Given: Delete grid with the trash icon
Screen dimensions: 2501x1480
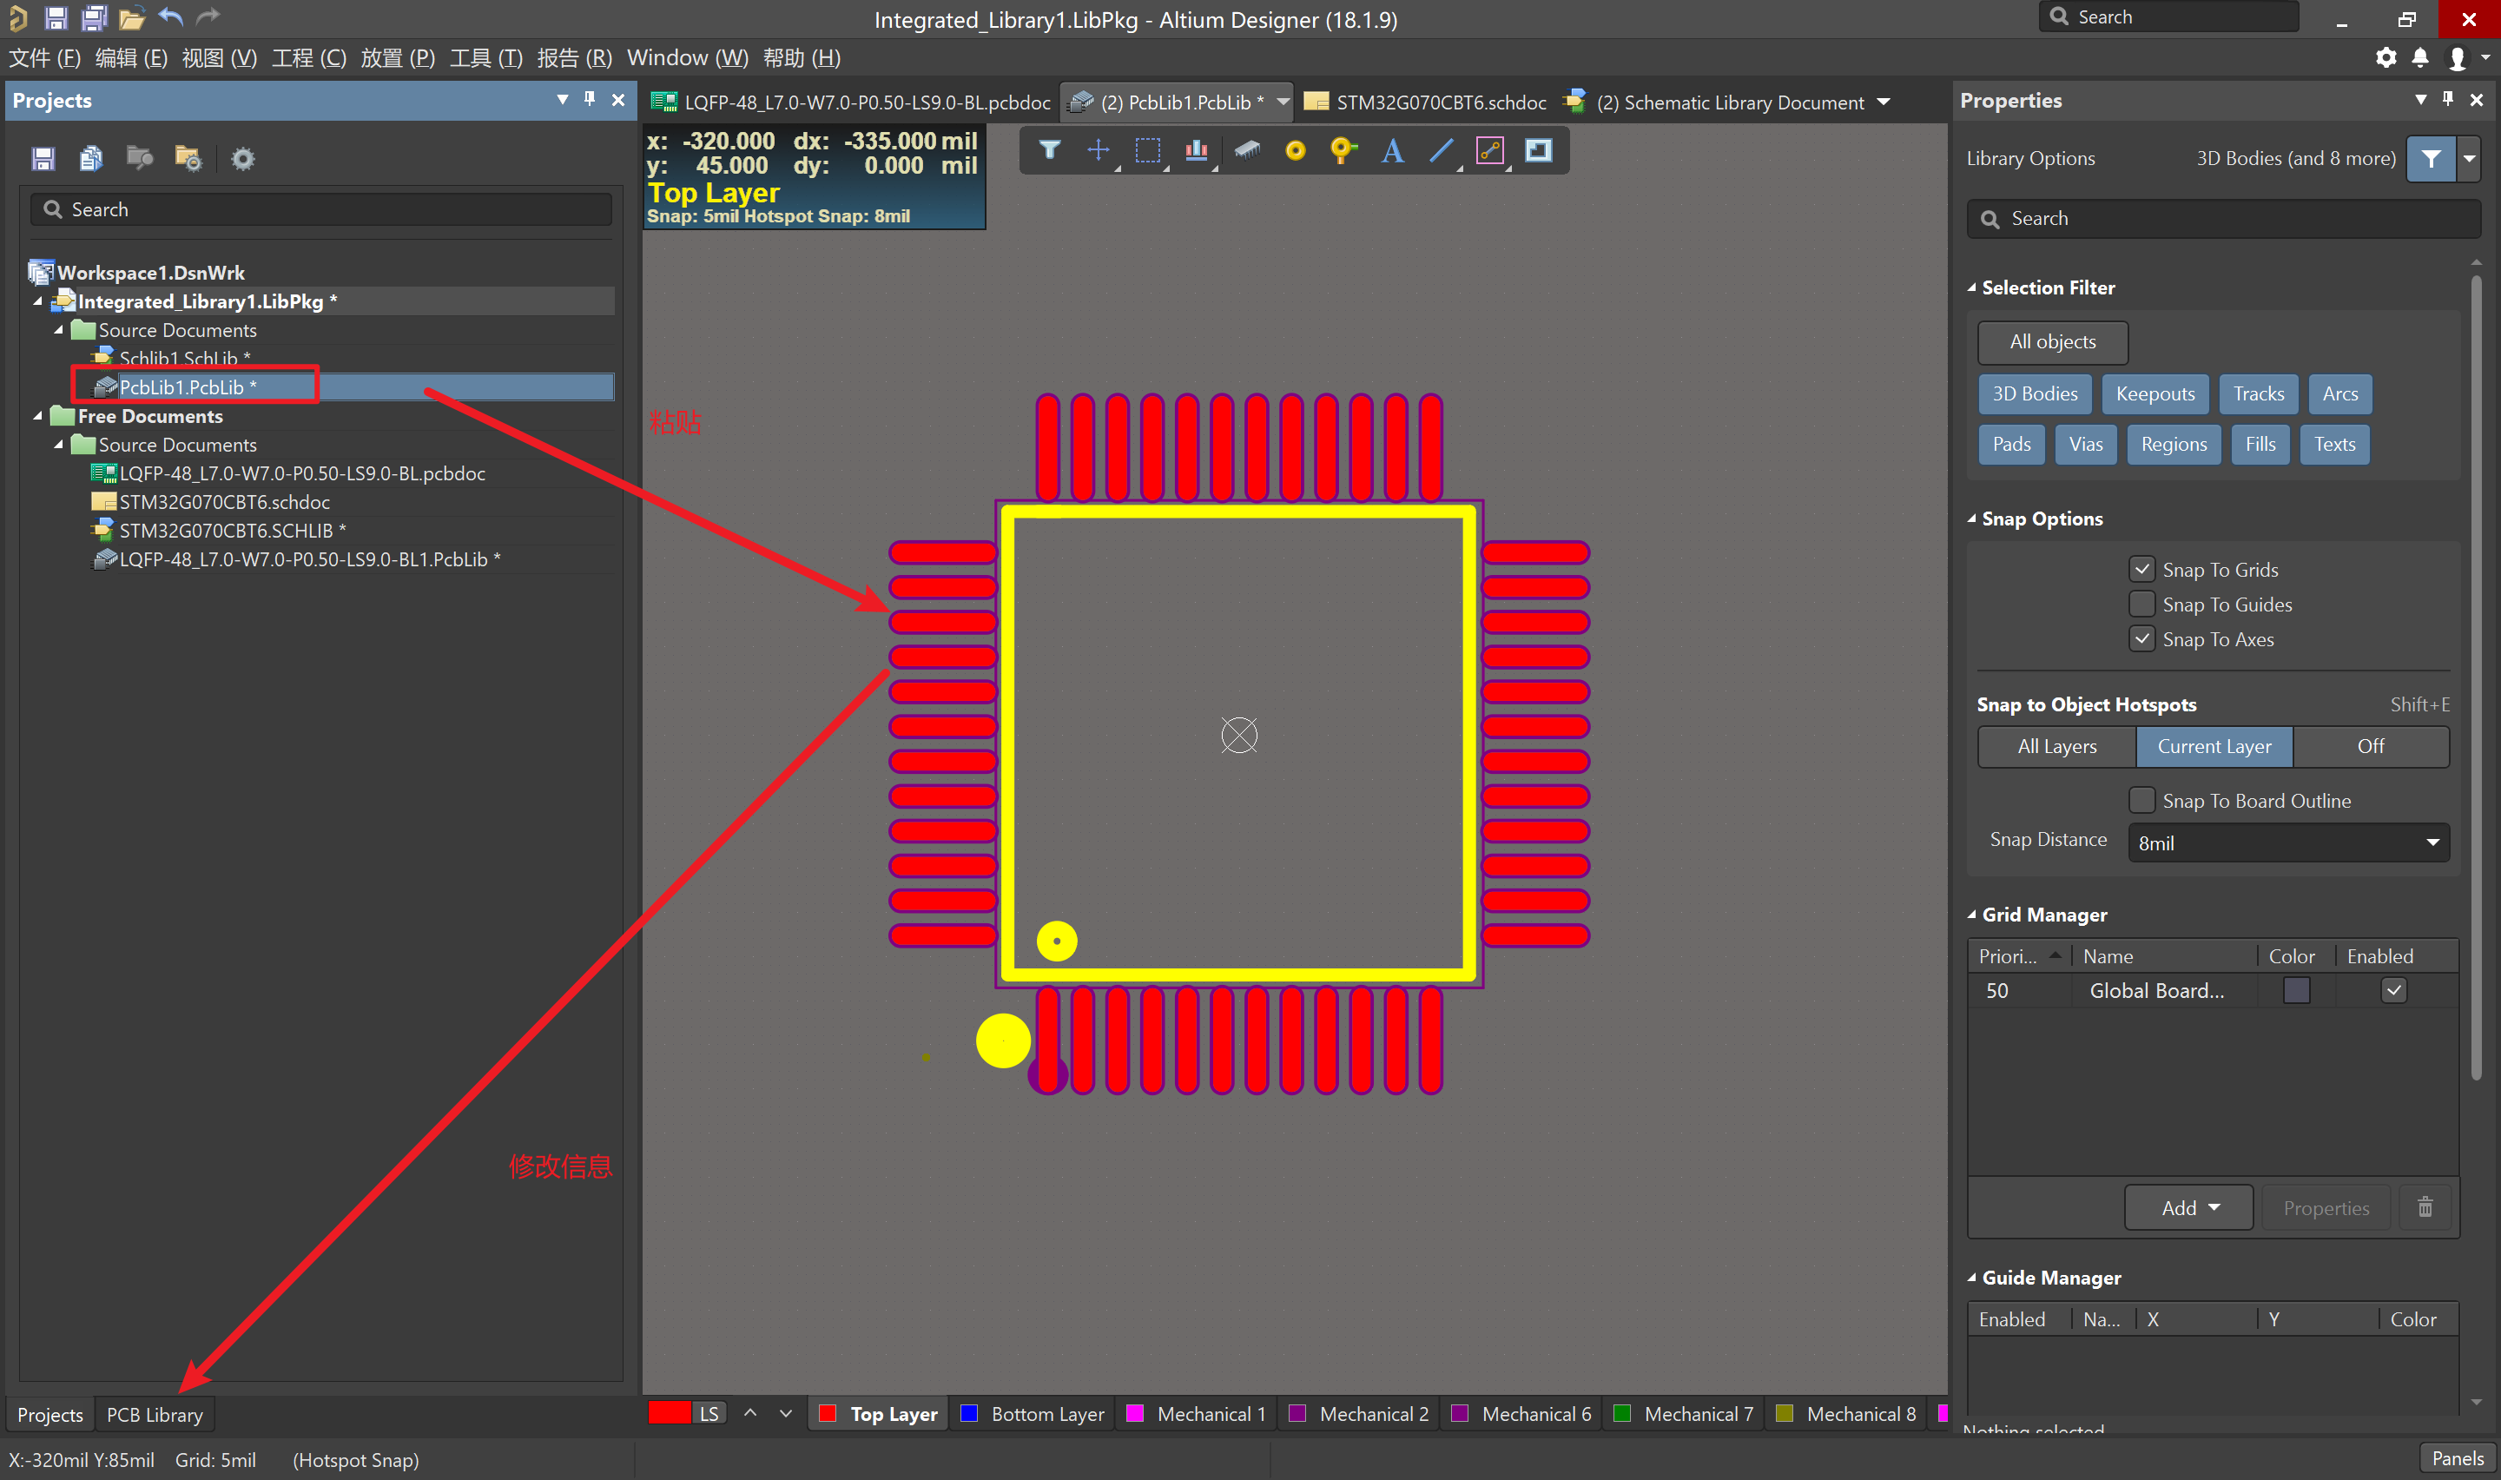Looking at the screenshot, I should (2425, 1208).
